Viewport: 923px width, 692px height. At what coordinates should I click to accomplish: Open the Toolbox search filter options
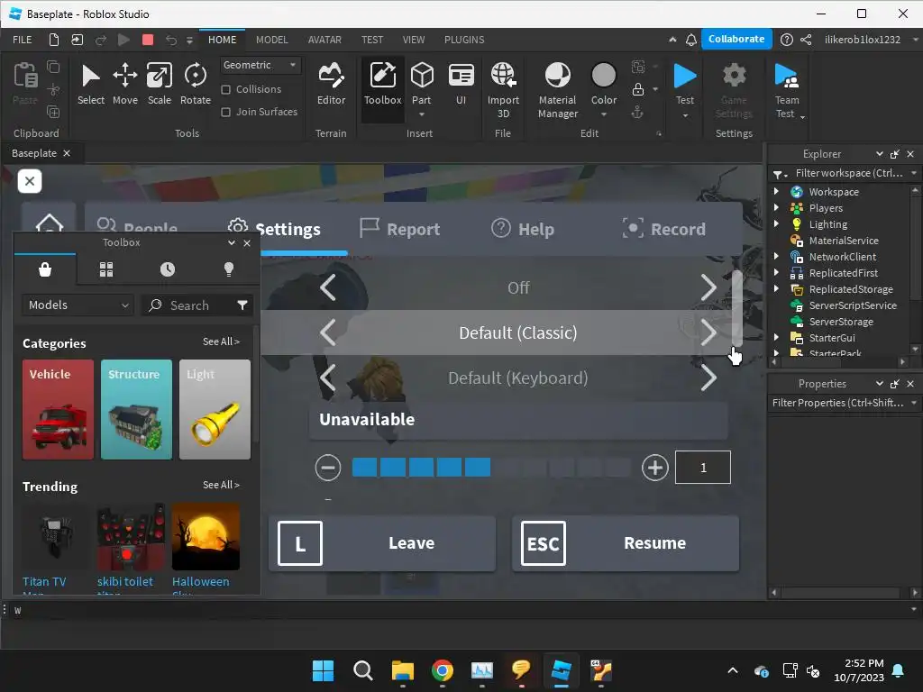tap(242, 305)
